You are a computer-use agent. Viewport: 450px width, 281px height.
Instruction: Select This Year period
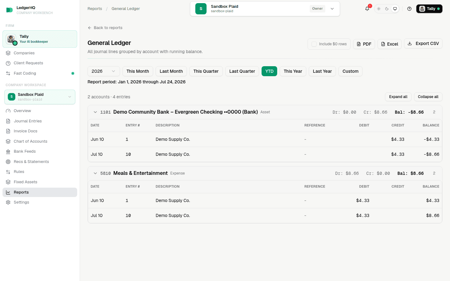click(x=293, y=71)
